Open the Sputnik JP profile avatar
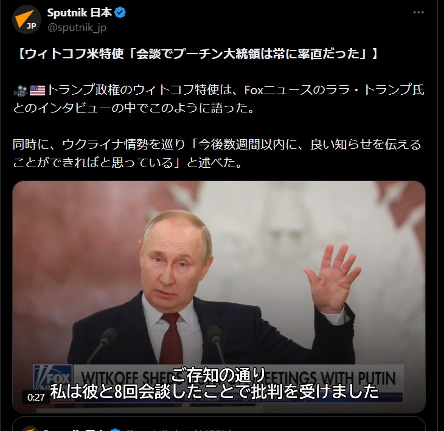444x431 pixels. pyautogui.click(x=27, y=19)
